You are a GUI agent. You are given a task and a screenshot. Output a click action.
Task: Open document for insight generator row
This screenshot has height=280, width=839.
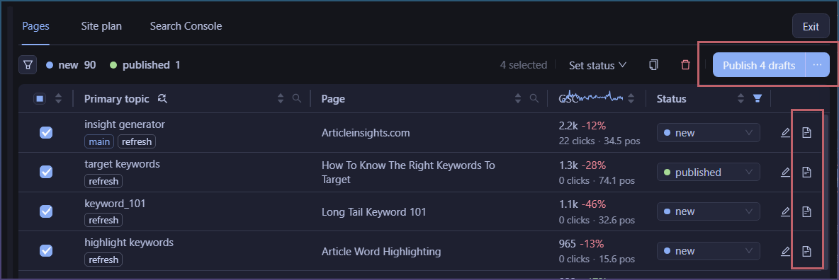[806, 132]
